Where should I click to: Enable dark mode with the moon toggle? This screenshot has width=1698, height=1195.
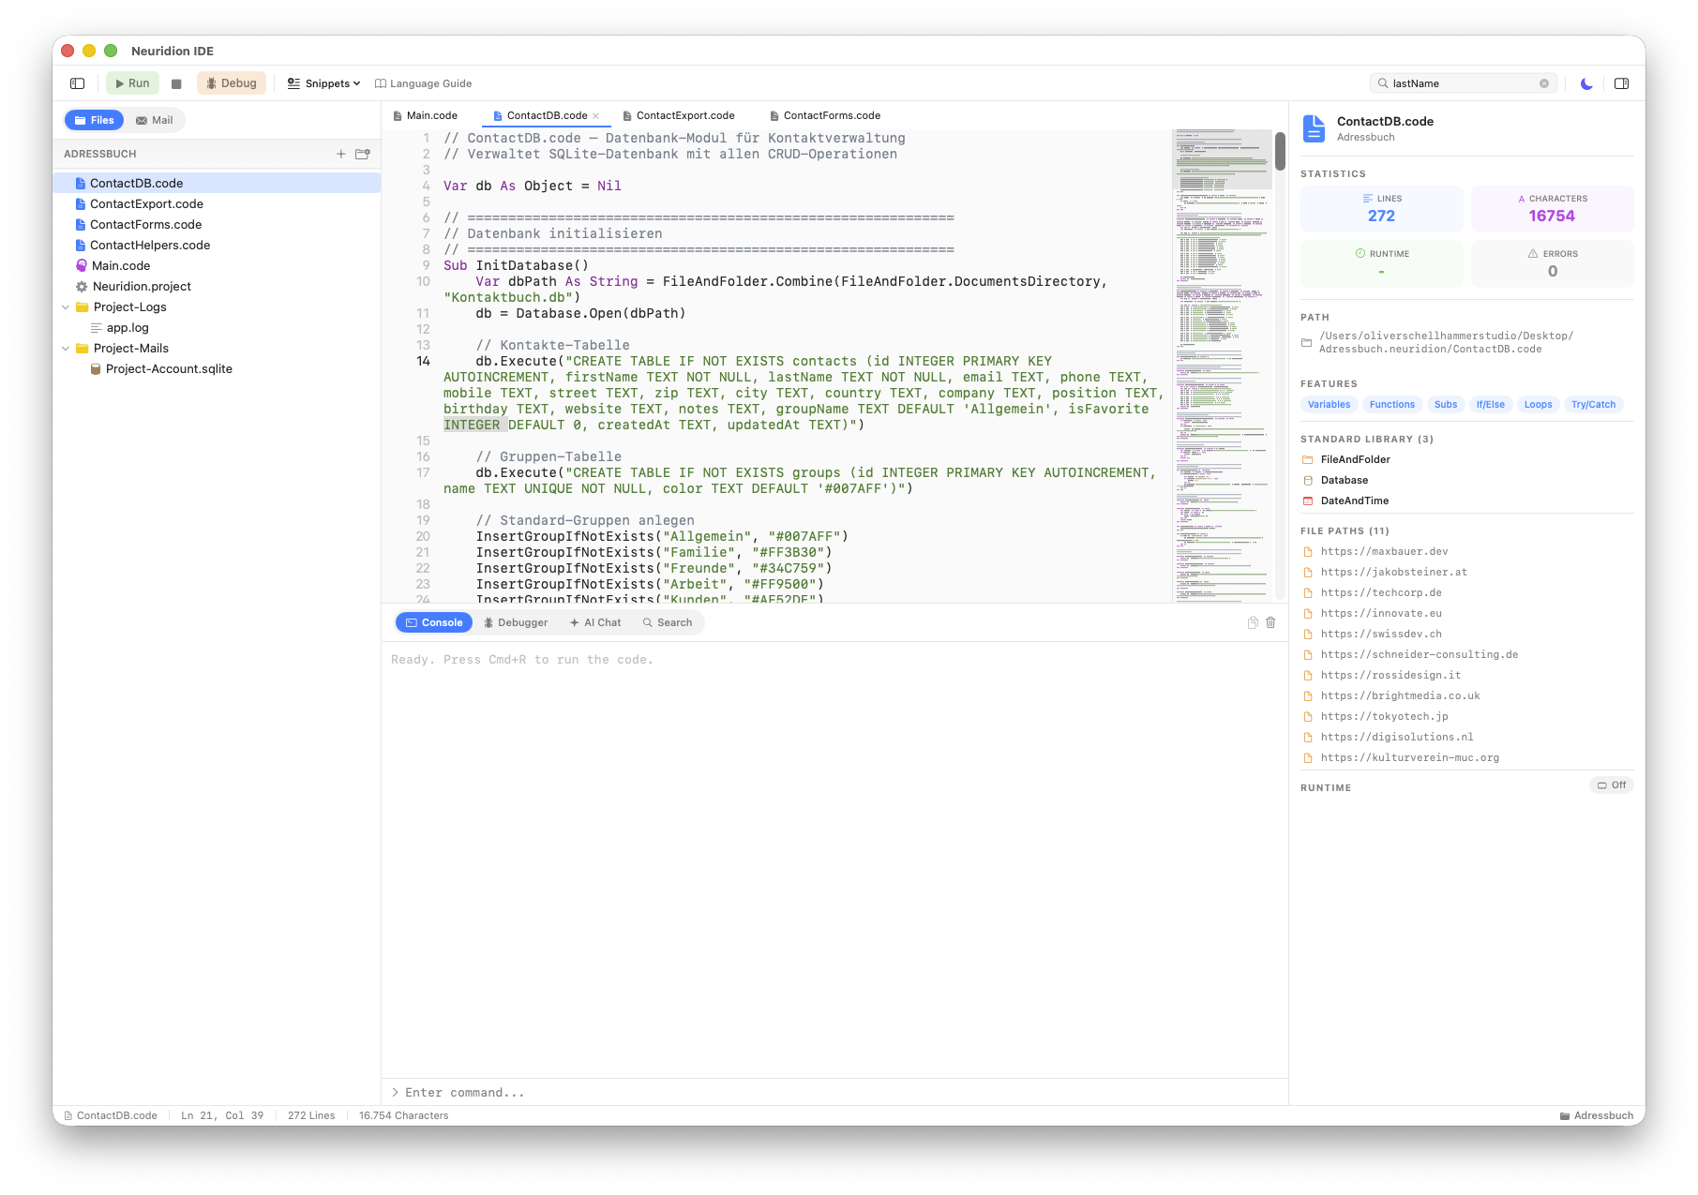point(1585,82)
